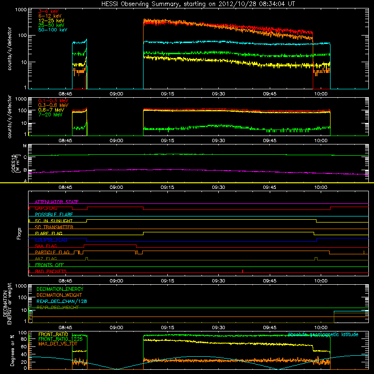
Task: Select the FRONT_RATIO legend label
Action: tap(53, 334)
